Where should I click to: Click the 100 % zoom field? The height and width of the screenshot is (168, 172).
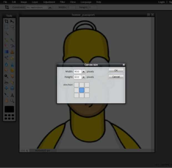pos(24,151)
